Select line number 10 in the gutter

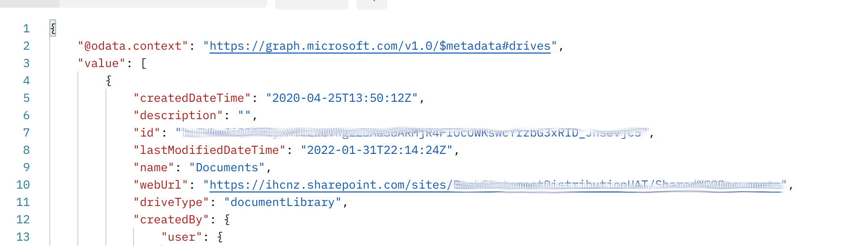pos(23,185)
